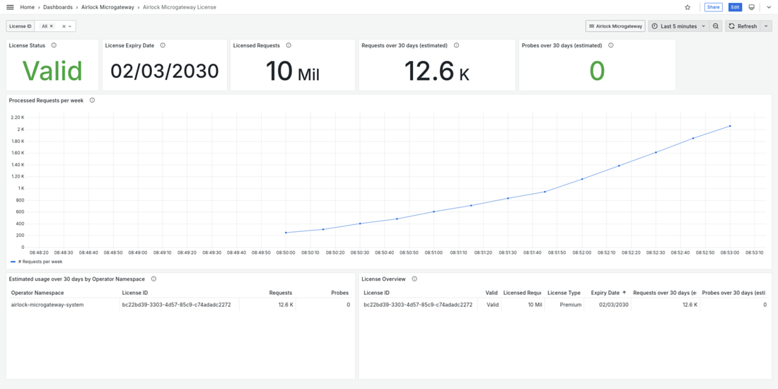The image size is (778, 389).
Task: Show info icon for License Expiry Date
Action: tap(163, 45)
